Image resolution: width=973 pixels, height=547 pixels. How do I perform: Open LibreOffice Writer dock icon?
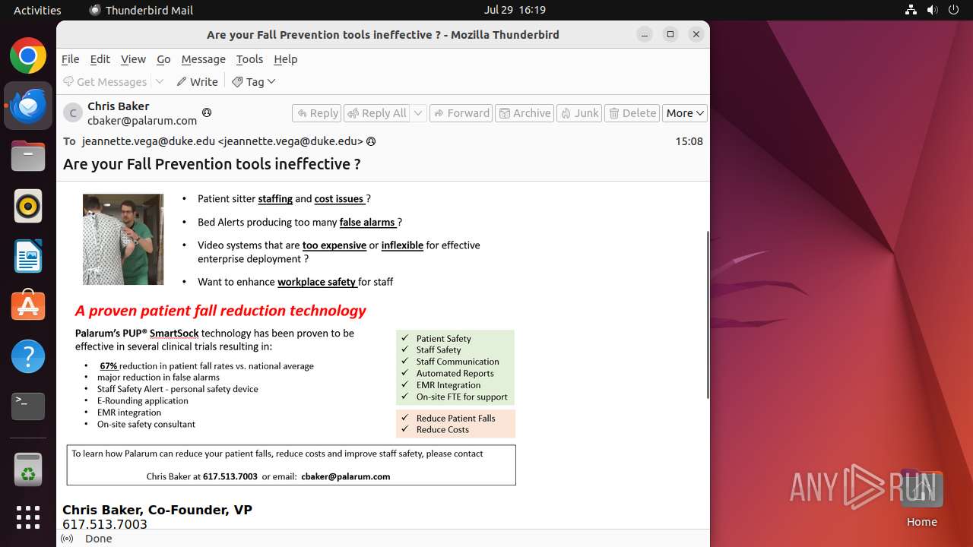[28, 256]
